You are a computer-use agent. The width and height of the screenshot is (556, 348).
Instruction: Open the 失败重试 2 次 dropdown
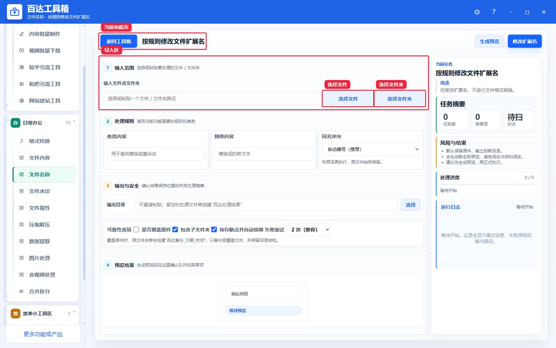point(308,230)
